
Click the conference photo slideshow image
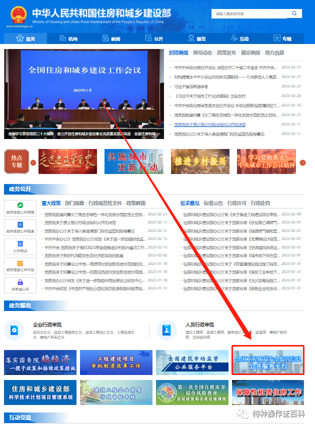pos(84,94)
